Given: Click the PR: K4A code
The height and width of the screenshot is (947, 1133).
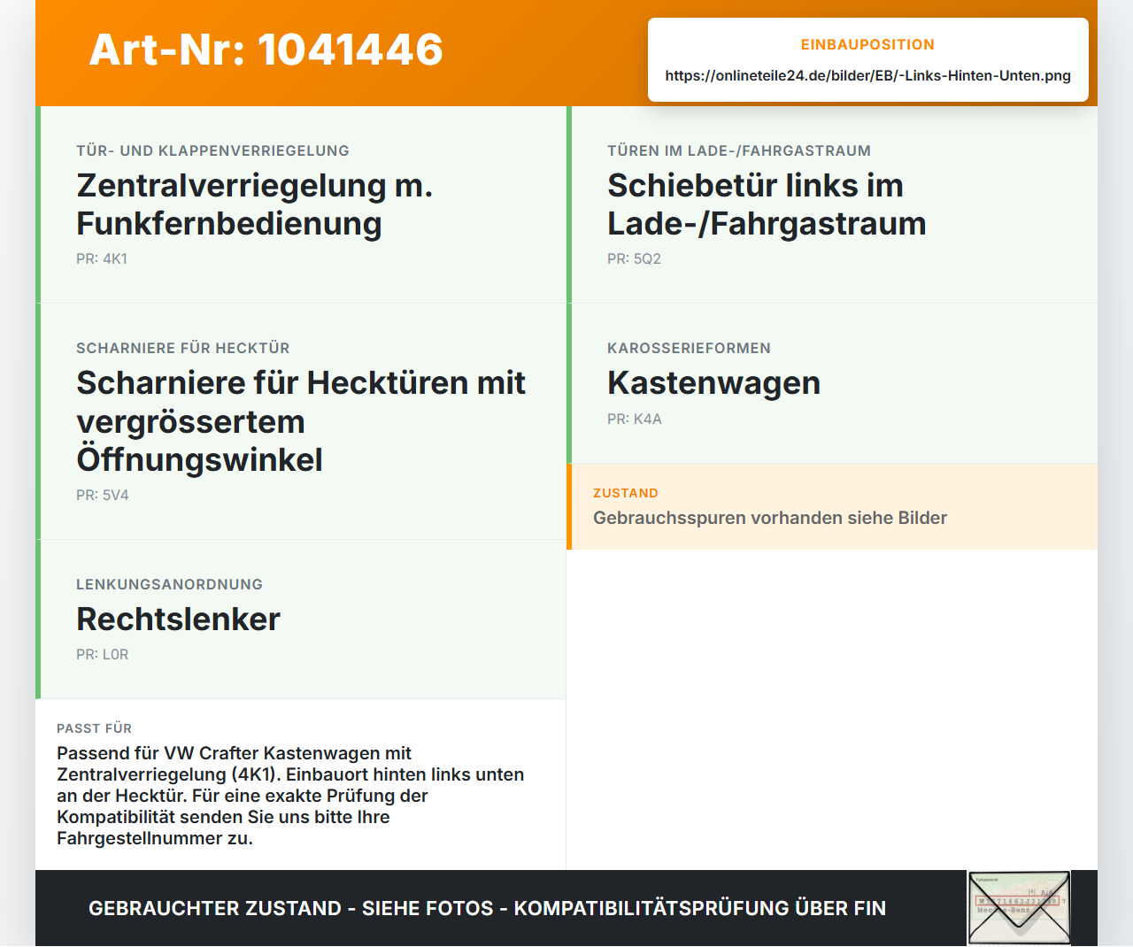Looking at the screenshot, I should 635,419.
